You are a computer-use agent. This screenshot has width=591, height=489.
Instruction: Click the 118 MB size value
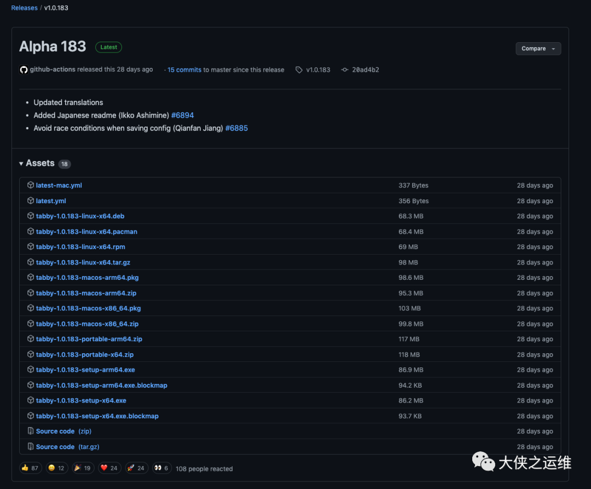point(409,355)
